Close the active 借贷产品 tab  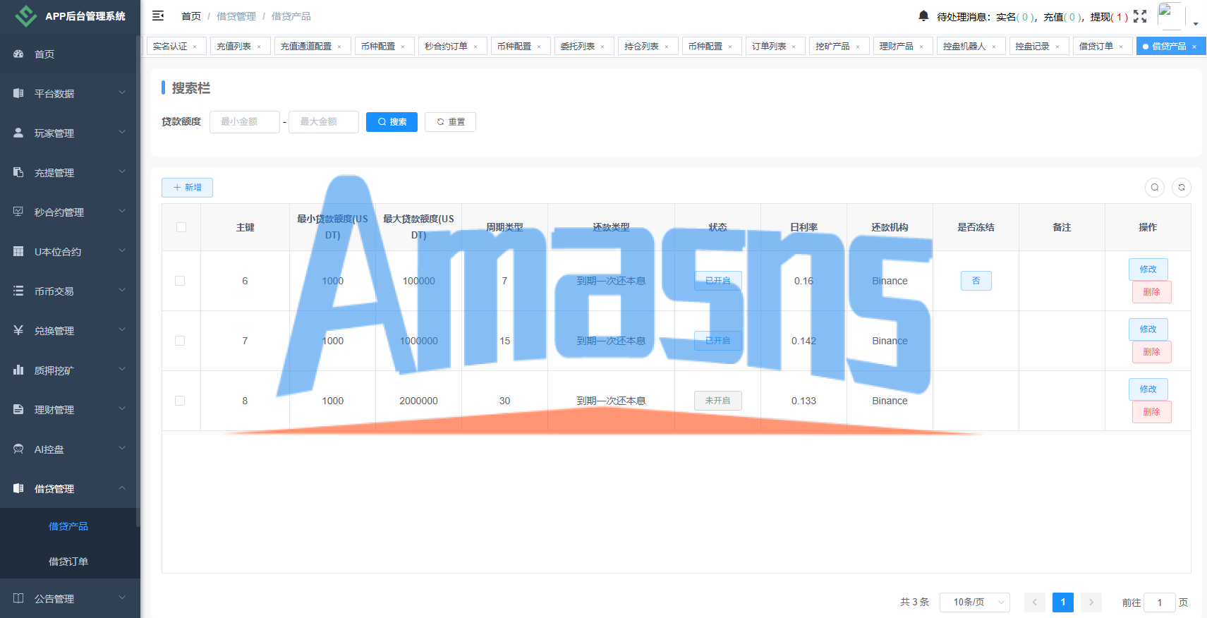1194,47
